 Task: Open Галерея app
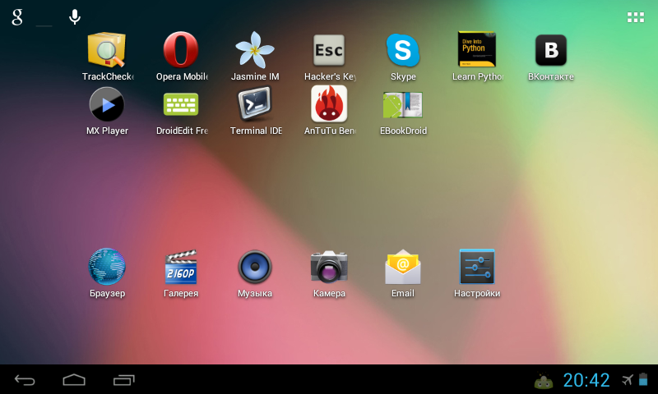181,267
